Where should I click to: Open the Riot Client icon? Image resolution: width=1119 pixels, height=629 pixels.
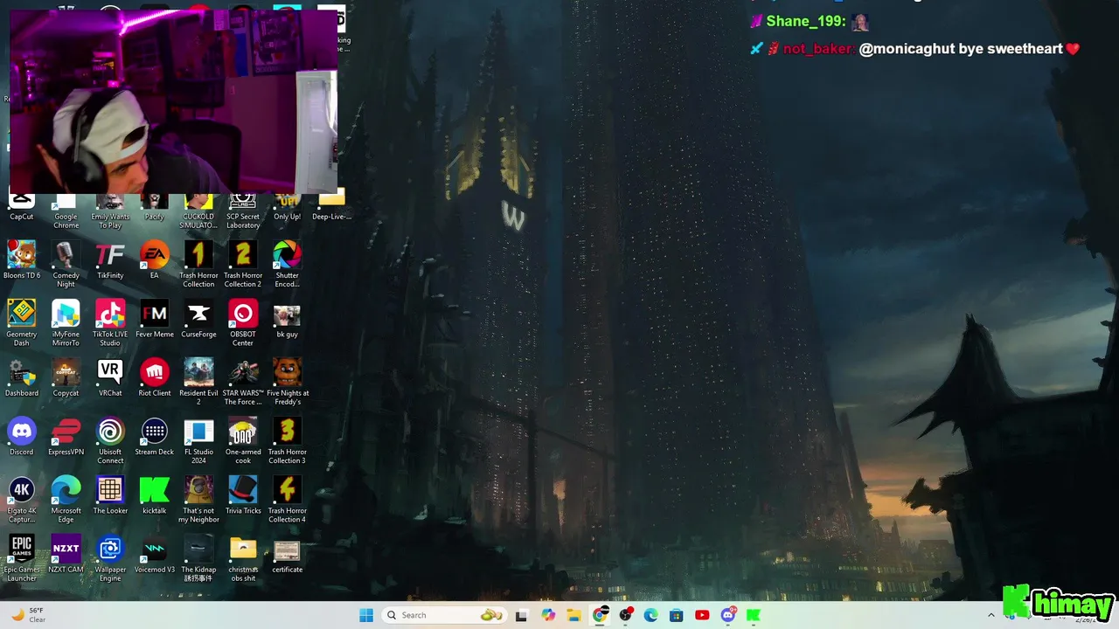click(155, 377)
